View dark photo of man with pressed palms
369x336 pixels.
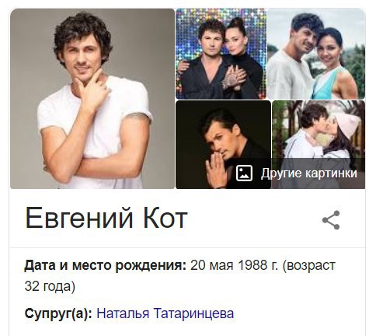pos(223,145)
